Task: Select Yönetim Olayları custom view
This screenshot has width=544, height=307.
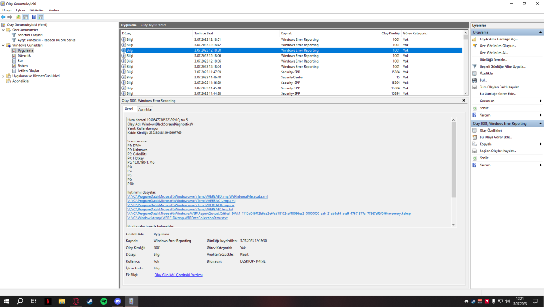Action: pos(30,35)
